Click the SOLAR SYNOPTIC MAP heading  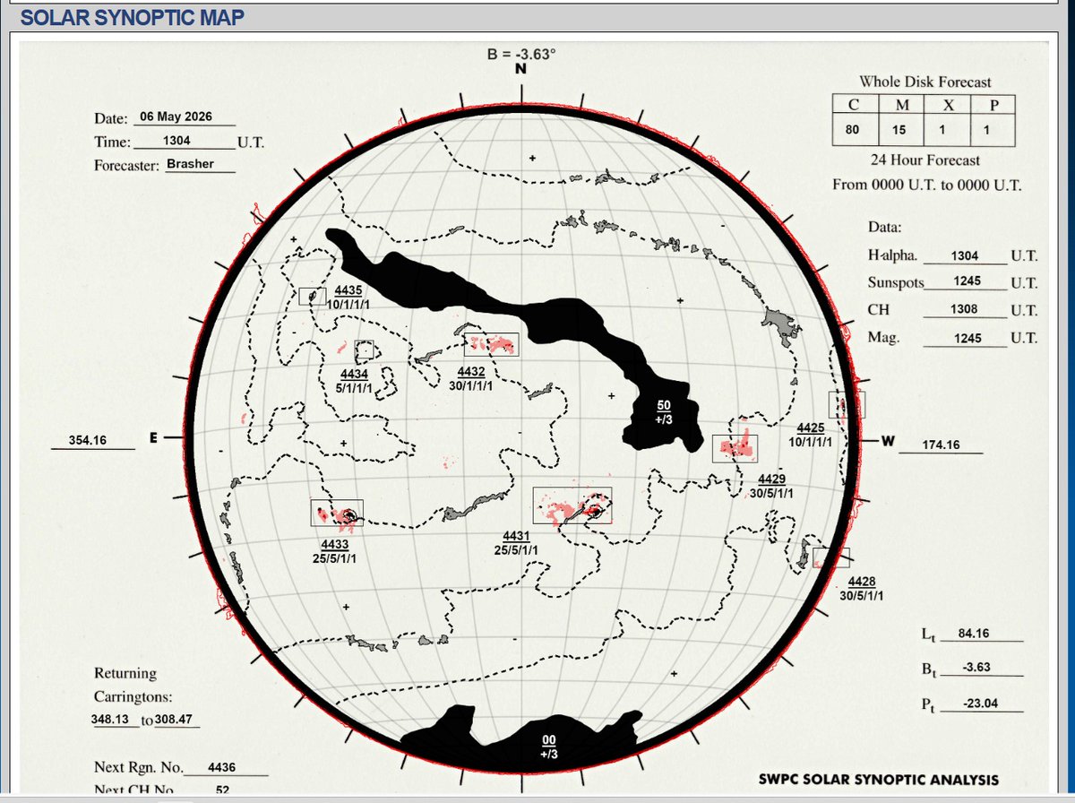[x=132, y=17]
